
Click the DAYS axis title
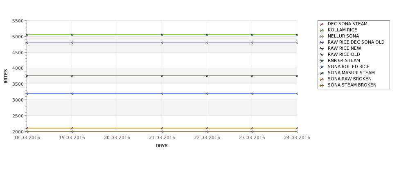click(162, 146)
